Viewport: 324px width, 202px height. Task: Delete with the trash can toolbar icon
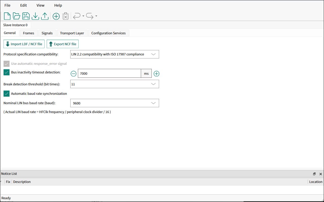tap(65, 16)
